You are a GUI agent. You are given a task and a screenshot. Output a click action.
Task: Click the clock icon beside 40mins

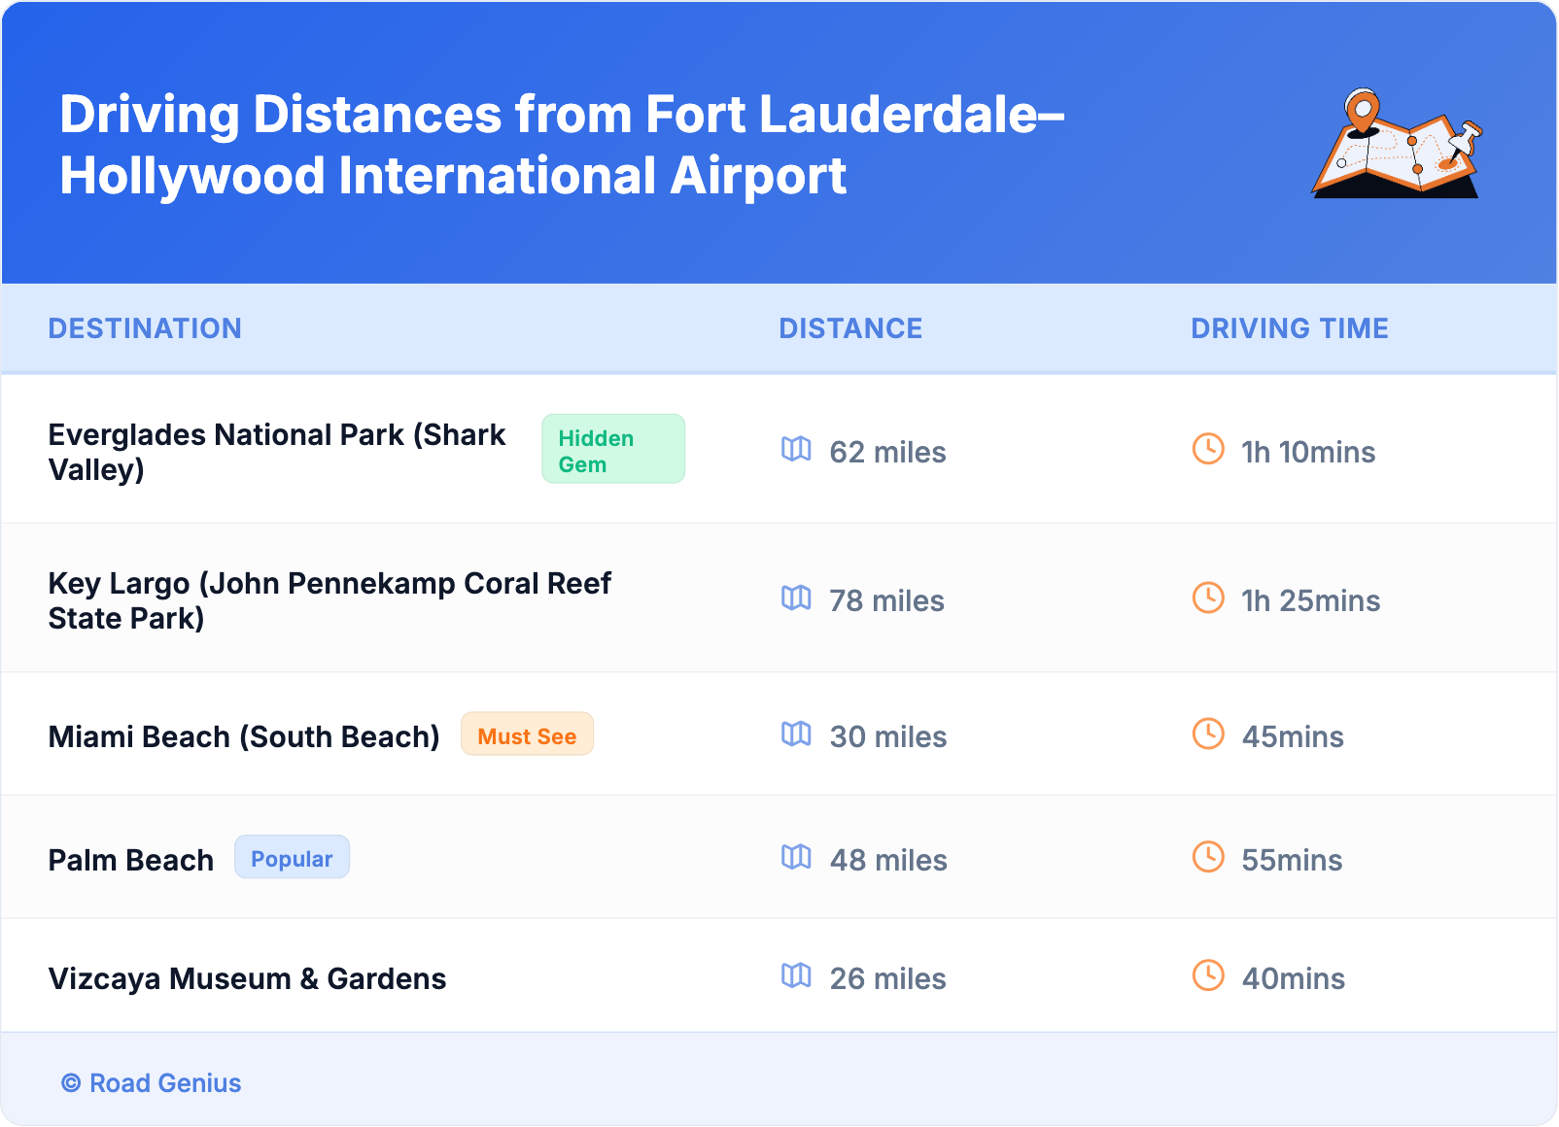(x=1208, y=975)
